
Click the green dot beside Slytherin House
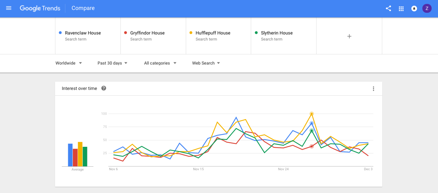tap(256, 33)
